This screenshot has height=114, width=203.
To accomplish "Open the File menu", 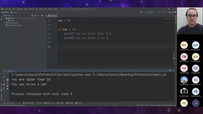I will click(x=6, y=9).
